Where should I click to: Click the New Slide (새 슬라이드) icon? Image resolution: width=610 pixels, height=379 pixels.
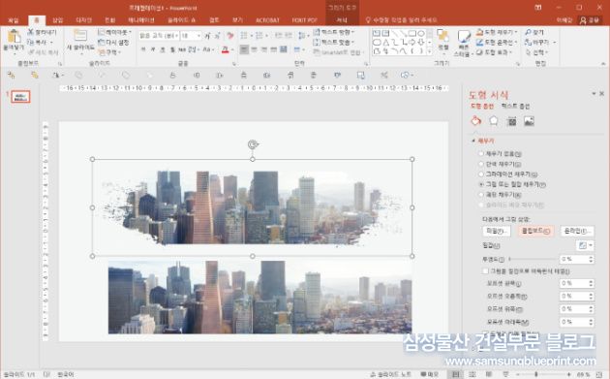click(80, 36)
